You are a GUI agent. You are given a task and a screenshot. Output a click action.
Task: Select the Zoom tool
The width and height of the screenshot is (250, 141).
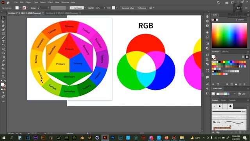(x=3, y=77)
